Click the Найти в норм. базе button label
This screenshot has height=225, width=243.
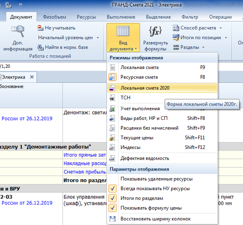[67, 47]
